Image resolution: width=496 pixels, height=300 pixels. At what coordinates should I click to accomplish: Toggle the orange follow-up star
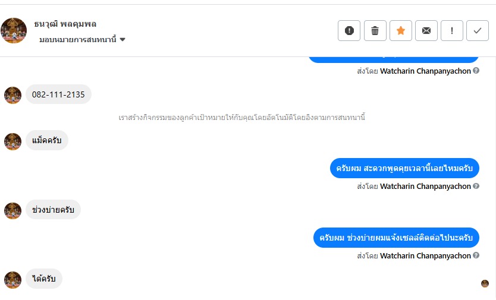(401, 31)
